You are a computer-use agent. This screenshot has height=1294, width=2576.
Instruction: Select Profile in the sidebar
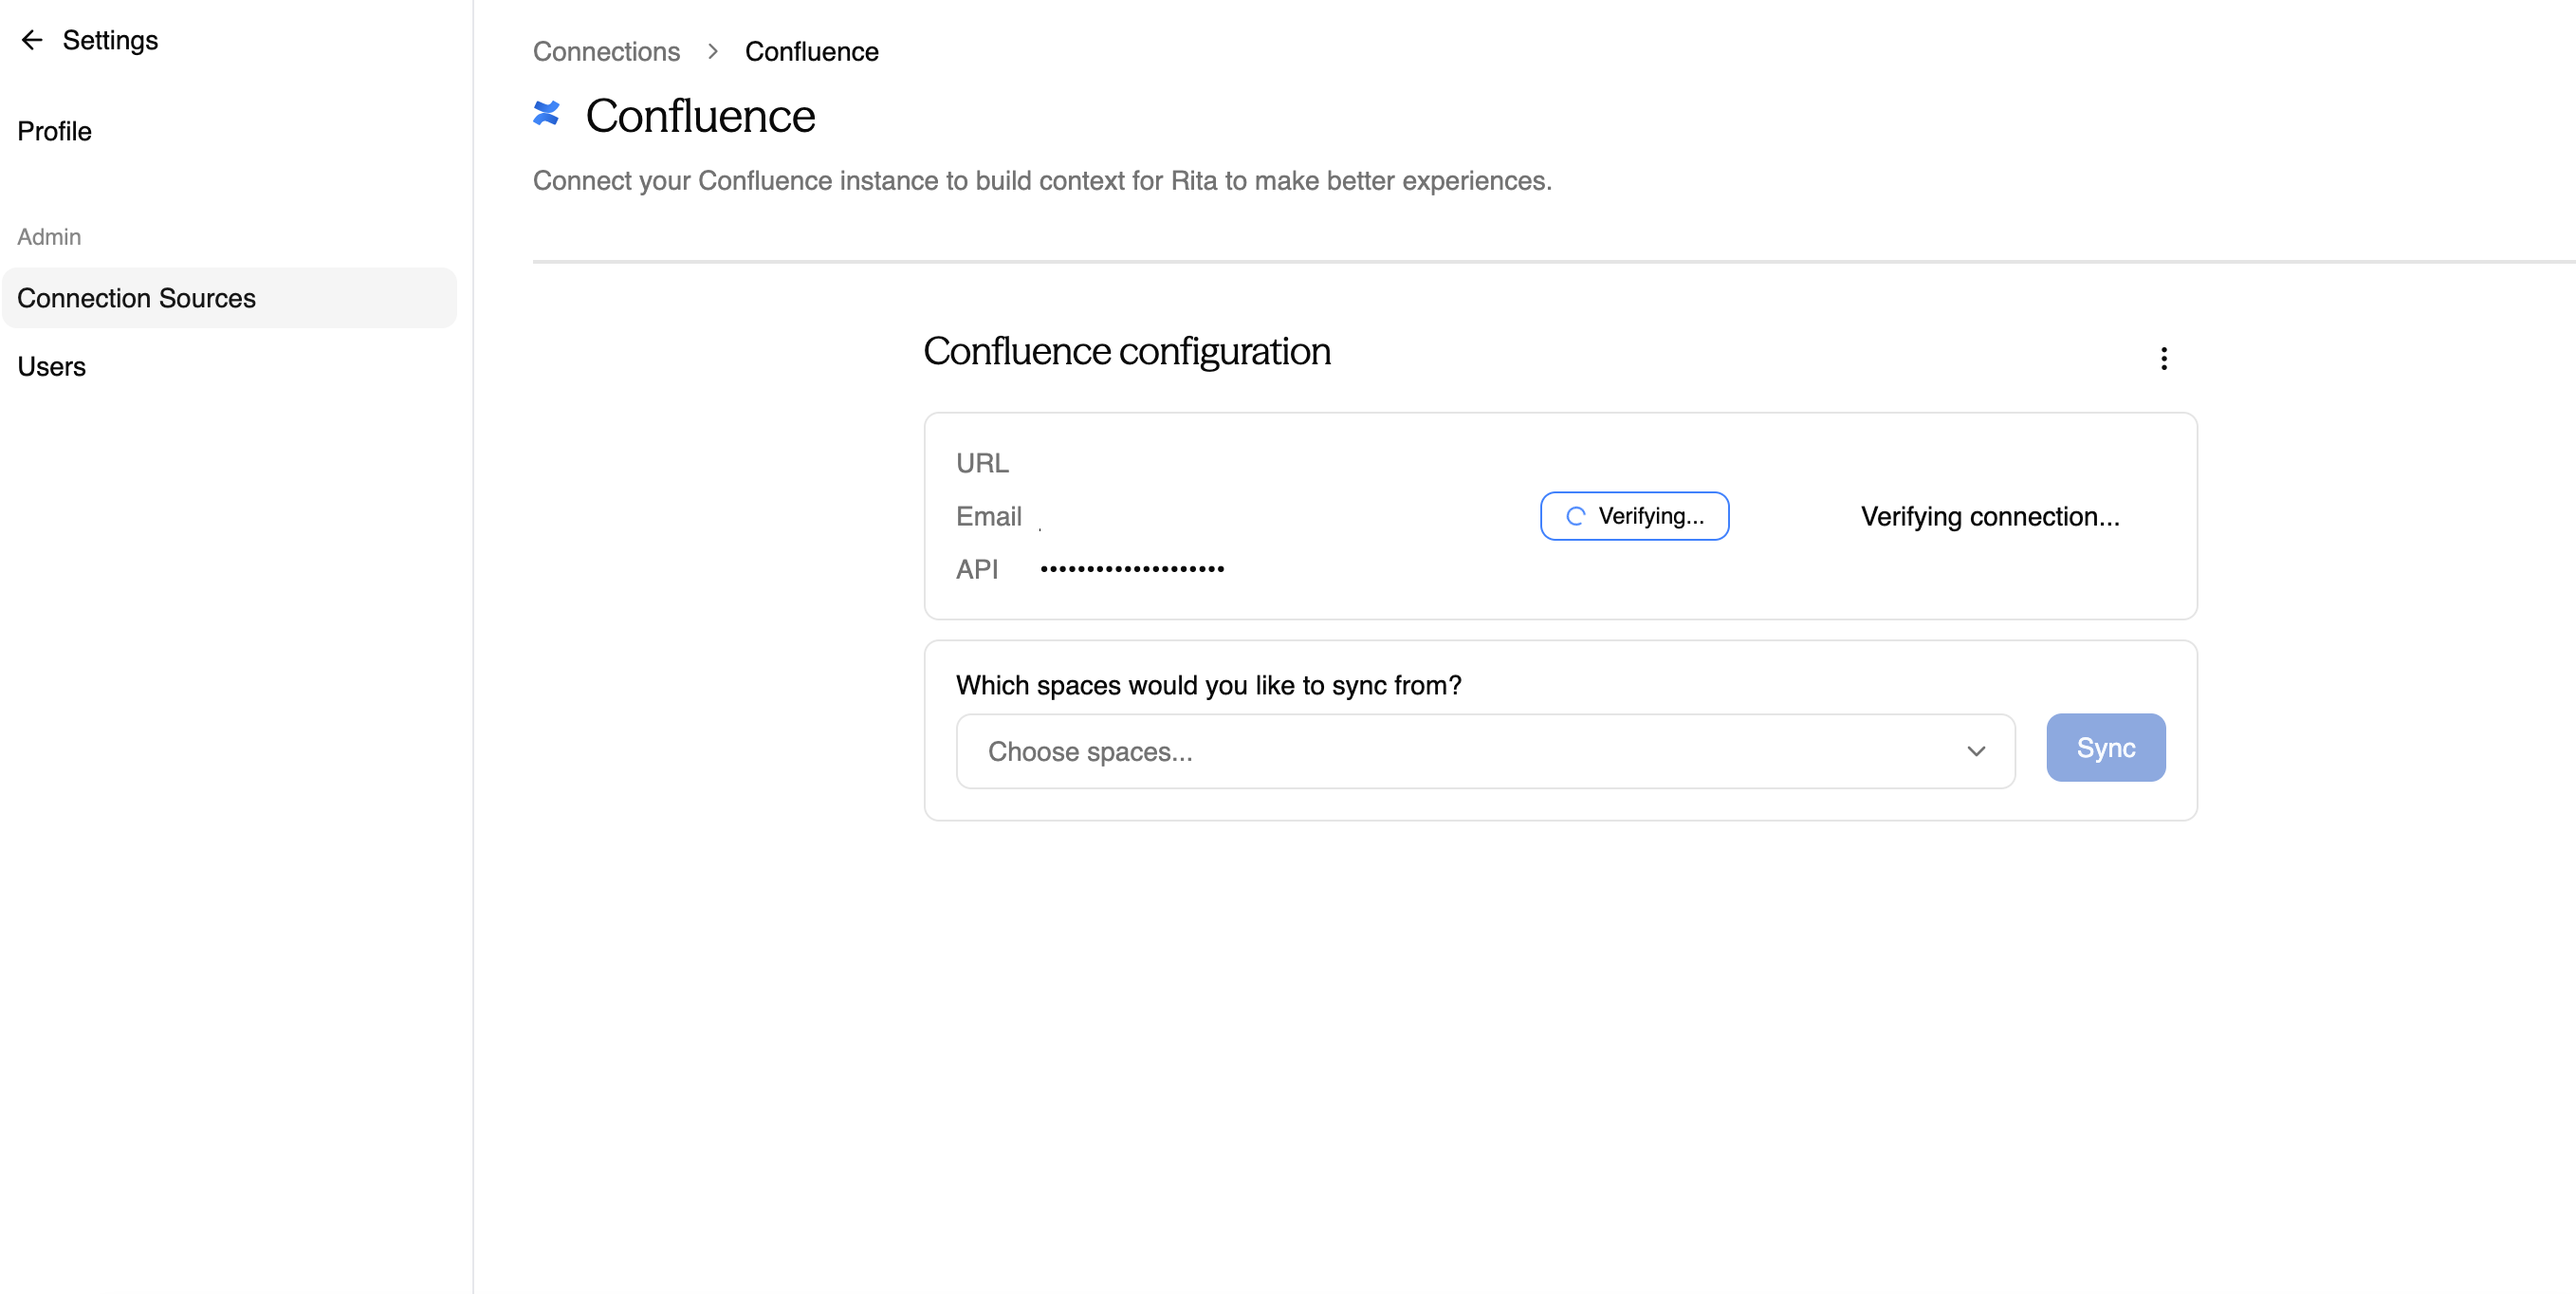click(54, 131)
